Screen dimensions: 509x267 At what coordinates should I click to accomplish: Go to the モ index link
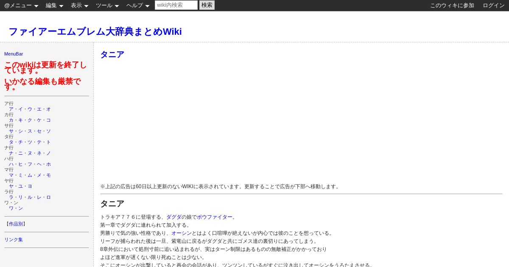coord(48,175)
